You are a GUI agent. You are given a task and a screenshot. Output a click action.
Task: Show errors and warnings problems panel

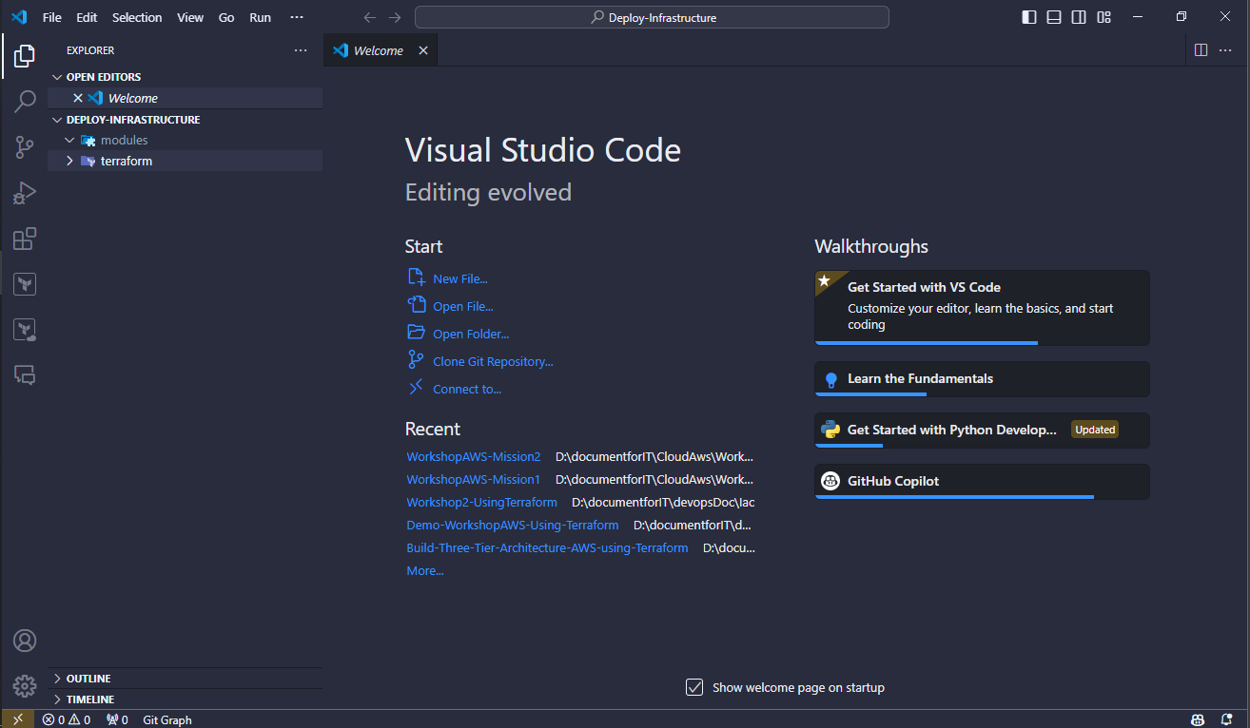click(x=67, y=719)
